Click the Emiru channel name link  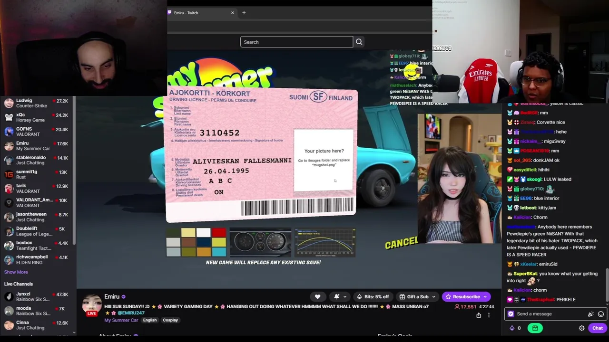[112, 297]
